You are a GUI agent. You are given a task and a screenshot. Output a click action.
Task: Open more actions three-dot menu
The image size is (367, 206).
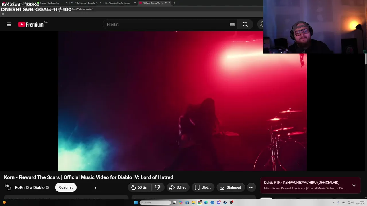click(251, 187)
